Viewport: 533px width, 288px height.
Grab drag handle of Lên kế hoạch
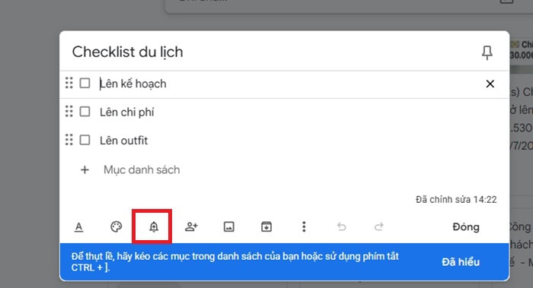[69, 83]
